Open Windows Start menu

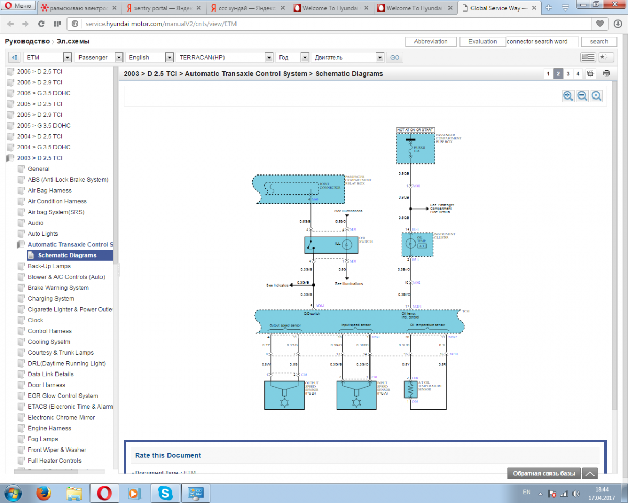click(x=12, y=493)
